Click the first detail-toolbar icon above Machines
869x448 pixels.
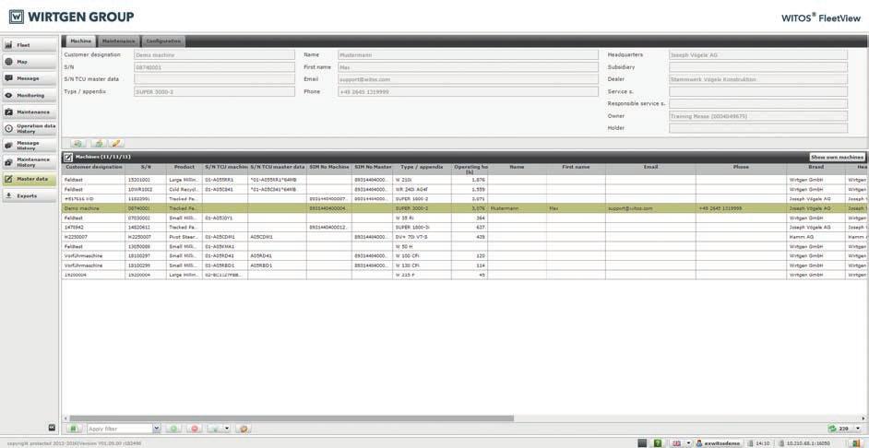78,144
